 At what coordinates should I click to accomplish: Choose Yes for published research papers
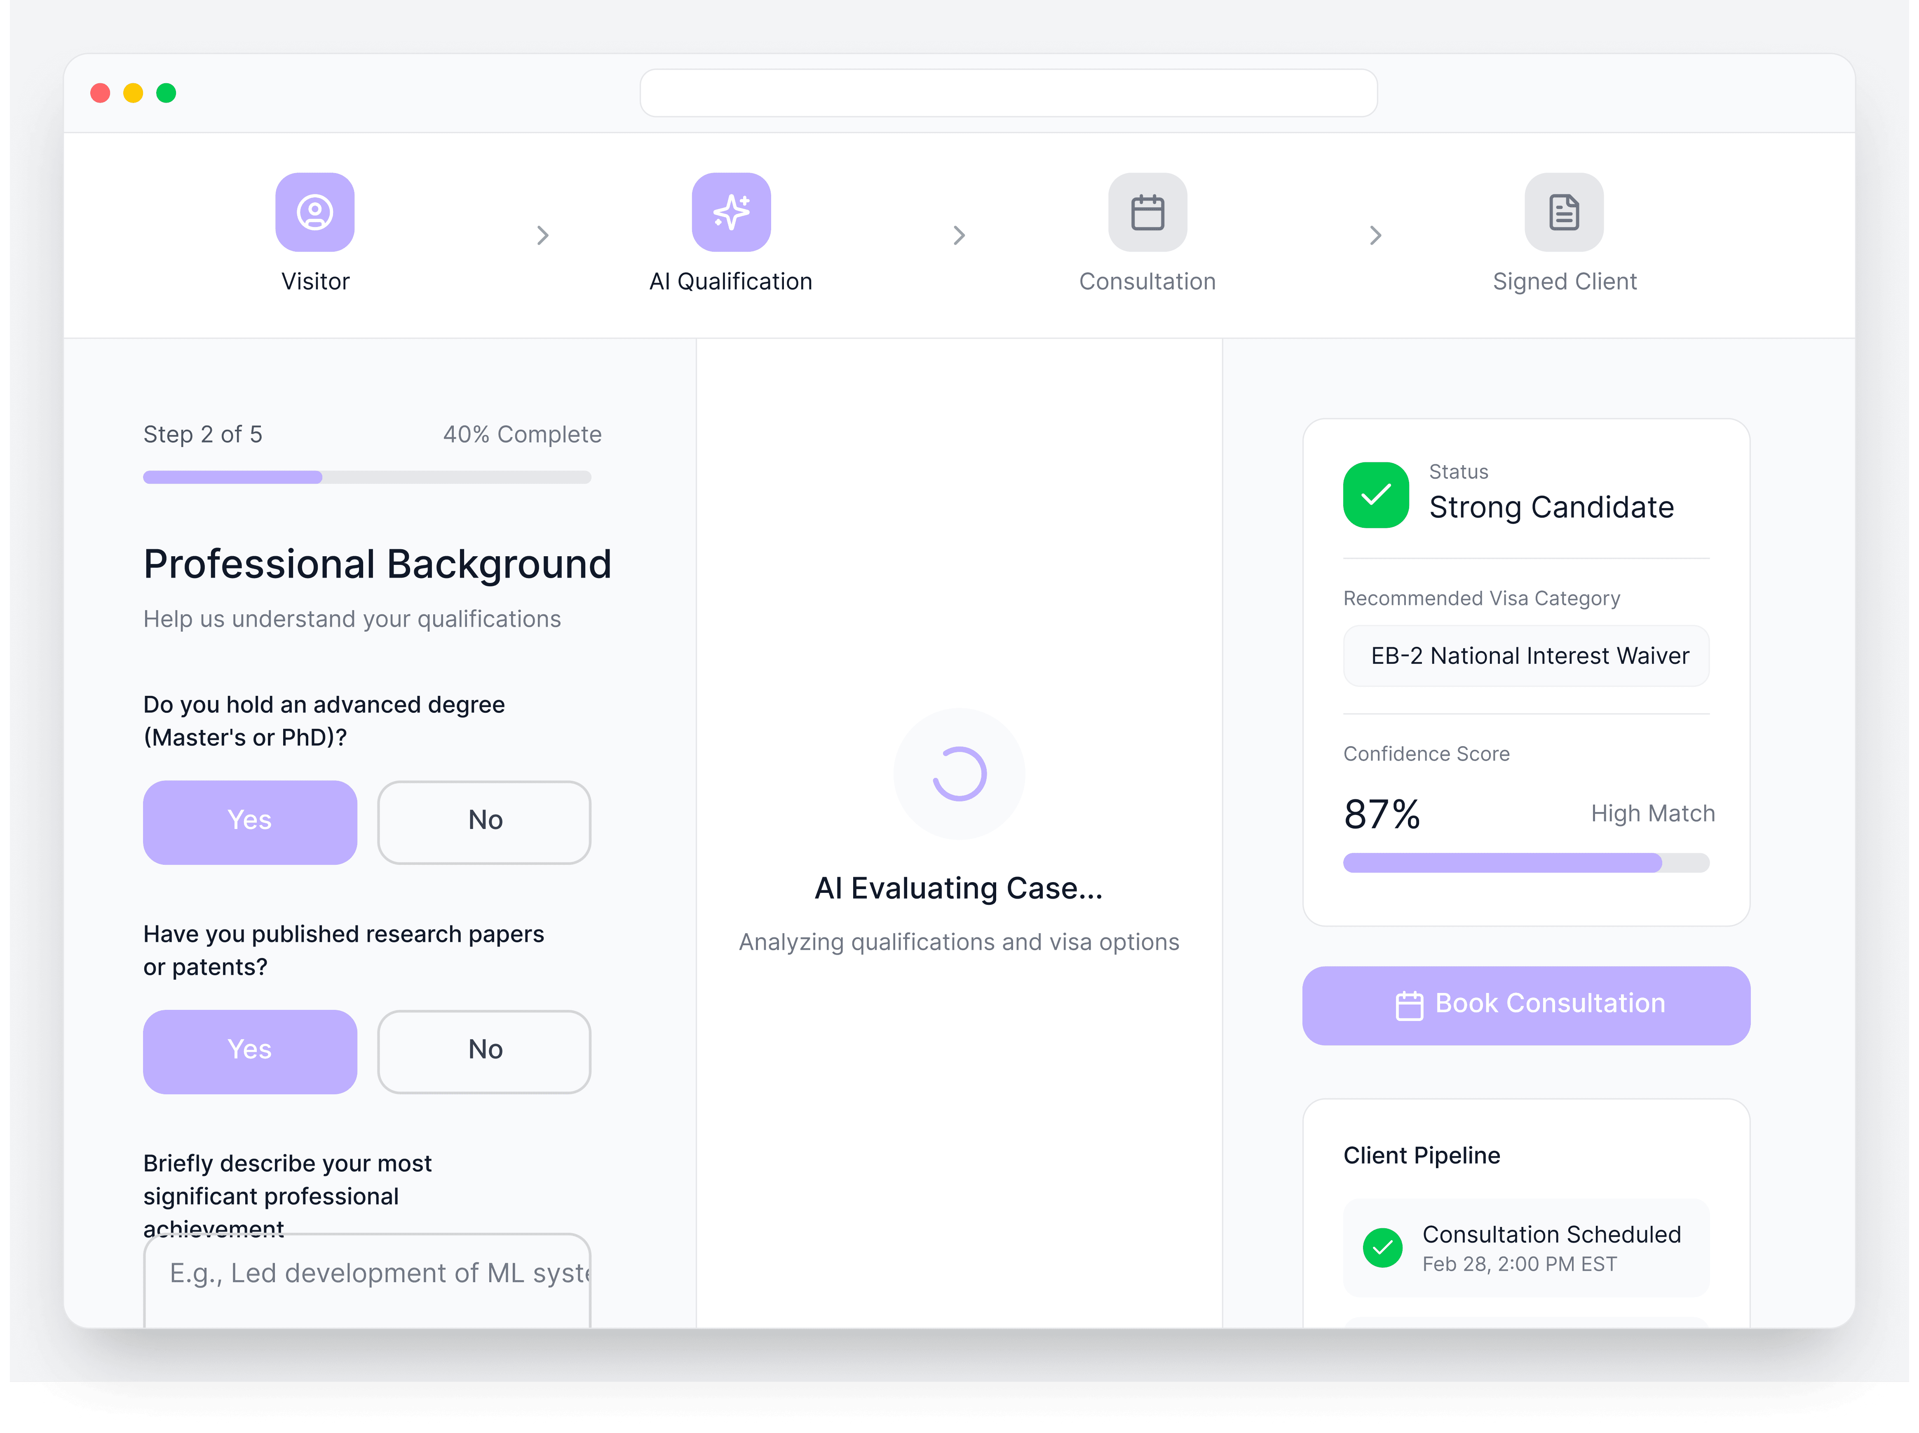click(x=250, y=1051)
